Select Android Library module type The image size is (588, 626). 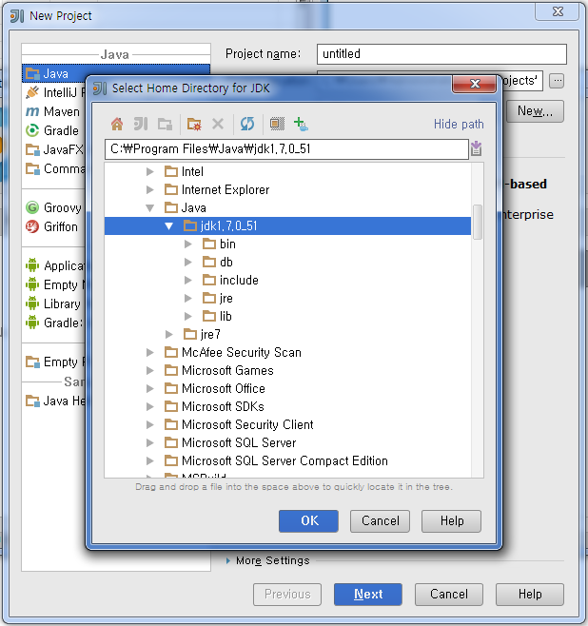pyautogui.click(x=54, y=303)
